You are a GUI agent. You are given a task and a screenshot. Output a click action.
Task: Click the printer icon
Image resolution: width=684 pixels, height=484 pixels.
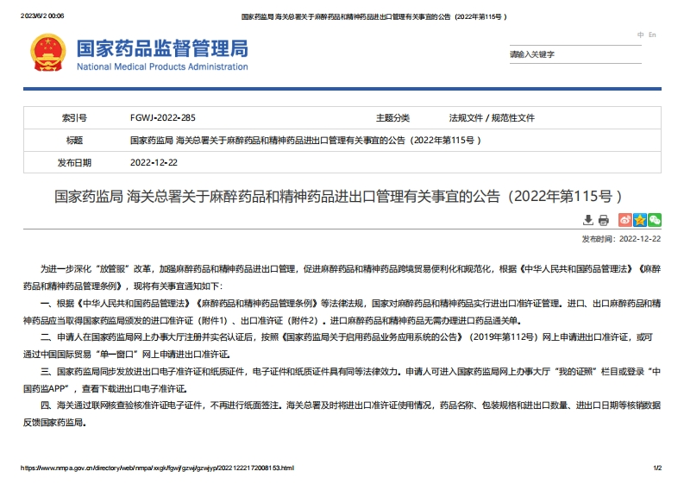pos(604,220)
